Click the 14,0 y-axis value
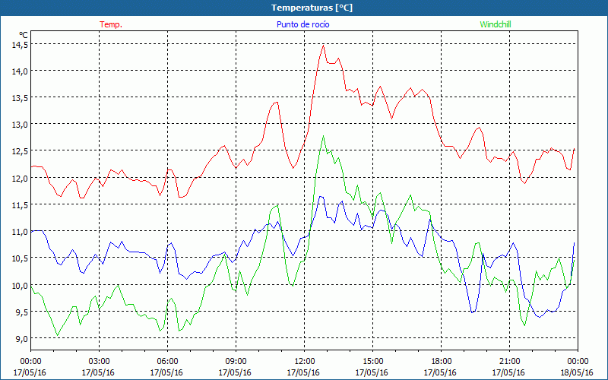 (21, 71)
